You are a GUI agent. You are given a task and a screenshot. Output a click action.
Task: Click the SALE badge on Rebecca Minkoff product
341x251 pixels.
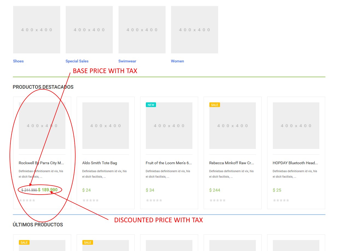click(215, 105)
